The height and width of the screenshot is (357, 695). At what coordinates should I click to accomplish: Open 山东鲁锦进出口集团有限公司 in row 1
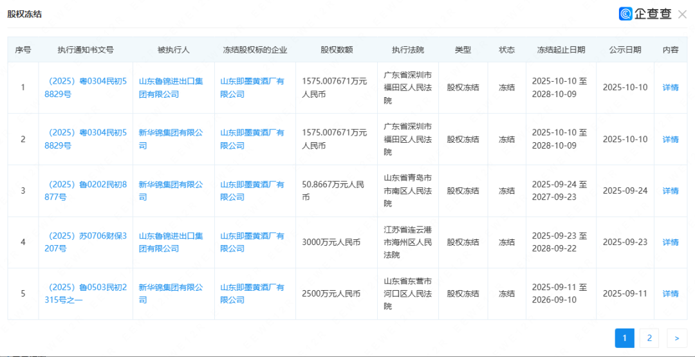(171, 87)
